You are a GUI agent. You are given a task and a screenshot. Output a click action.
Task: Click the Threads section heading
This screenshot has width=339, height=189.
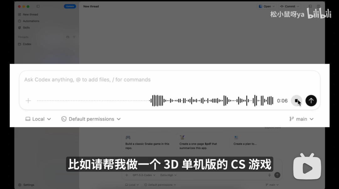[x=23, y=37]
